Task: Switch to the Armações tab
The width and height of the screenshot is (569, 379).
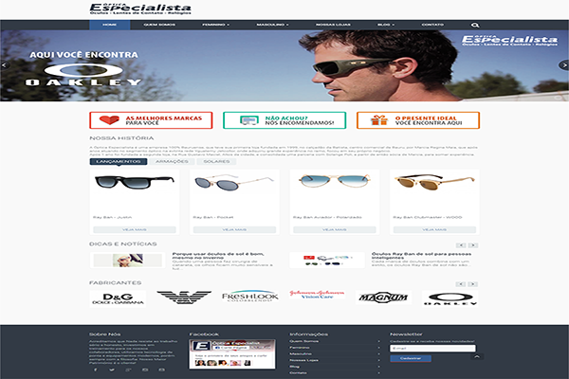Action: point(172,161)
